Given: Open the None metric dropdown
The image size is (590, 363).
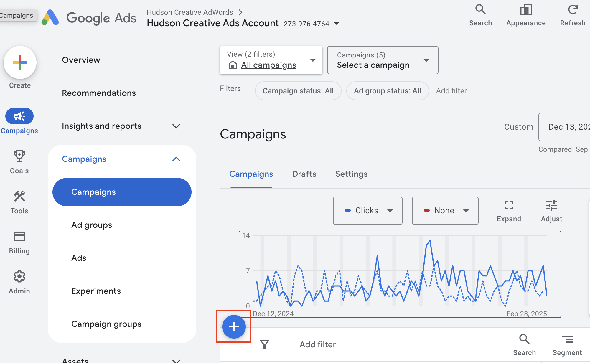Looking at the screenshot, I should [x=445, y=211].
